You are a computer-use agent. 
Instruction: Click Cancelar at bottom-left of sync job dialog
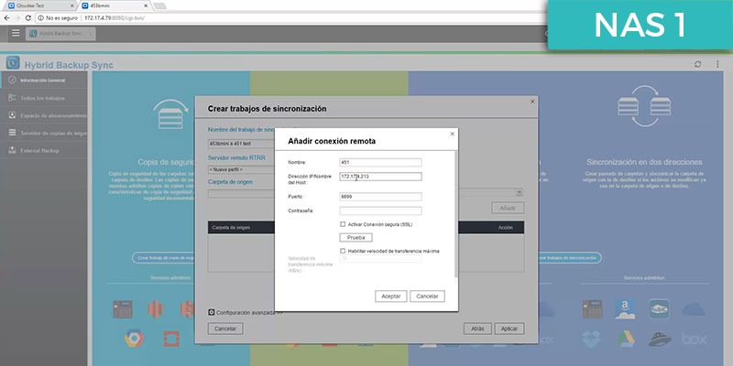[x=225, y=328]
